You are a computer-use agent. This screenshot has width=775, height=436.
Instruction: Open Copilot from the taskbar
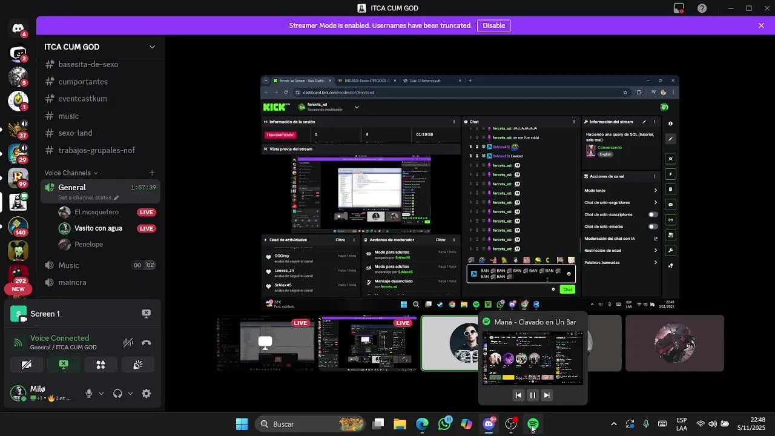[x=466, y=424]
